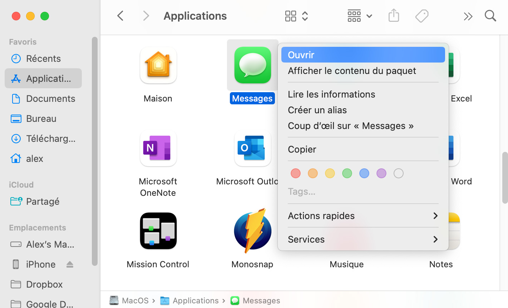The height and width of the screenshot is (308, 508).
Task: Eject the iPhone device
Action: point(70,264)
